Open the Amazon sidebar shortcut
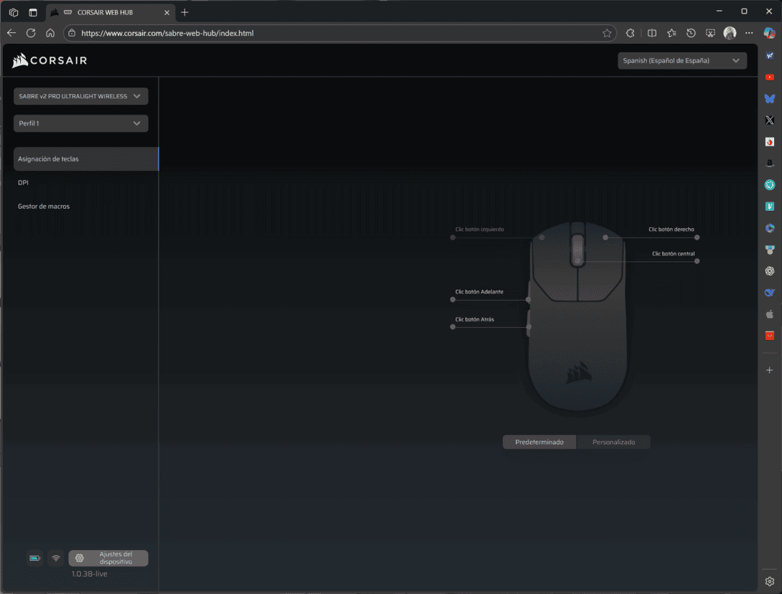782x594 pixels. point(769,163)
